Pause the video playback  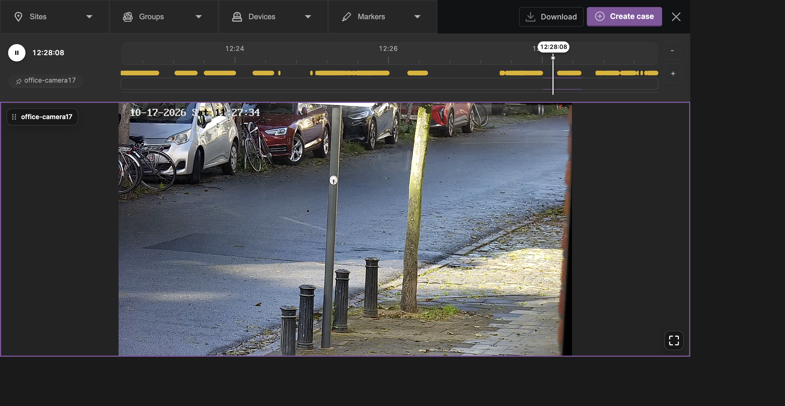(17, 53)
